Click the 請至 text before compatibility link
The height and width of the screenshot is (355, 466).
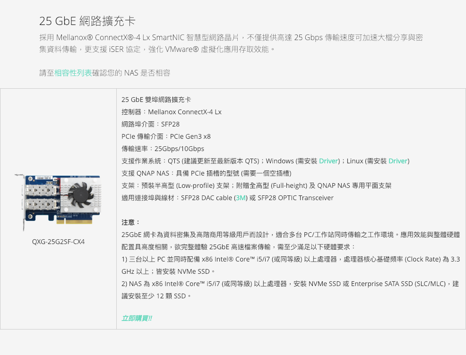click(x=47, y=73)
